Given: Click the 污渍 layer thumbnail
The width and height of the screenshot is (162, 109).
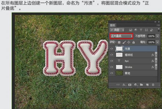Looking at the screenshot, I should tap(119, 49).
